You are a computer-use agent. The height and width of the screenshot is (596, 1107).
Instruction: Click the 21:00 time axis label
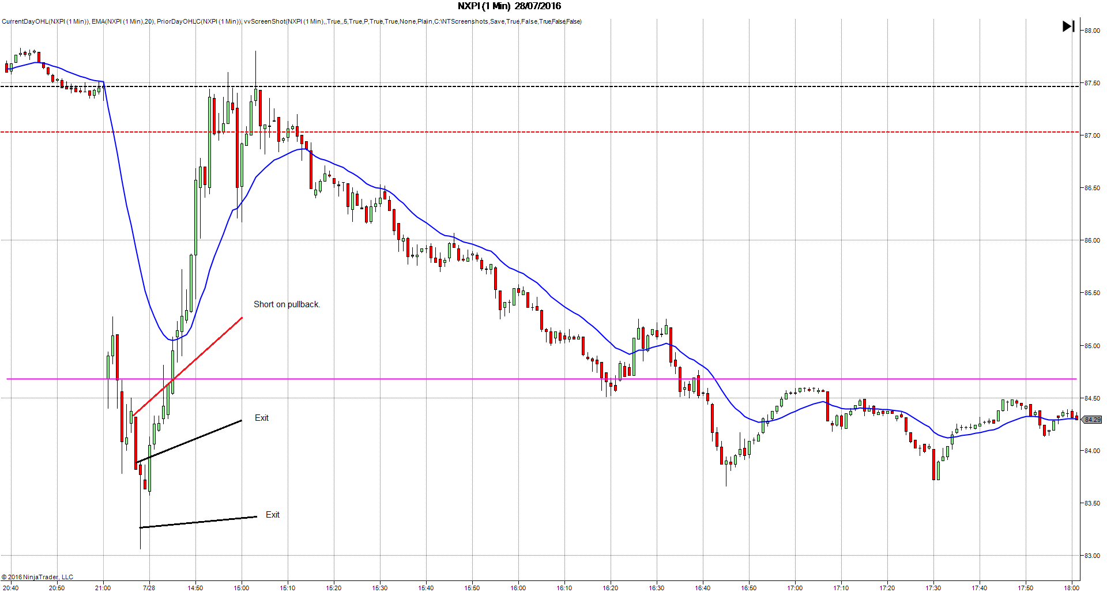tap(103, 588)
